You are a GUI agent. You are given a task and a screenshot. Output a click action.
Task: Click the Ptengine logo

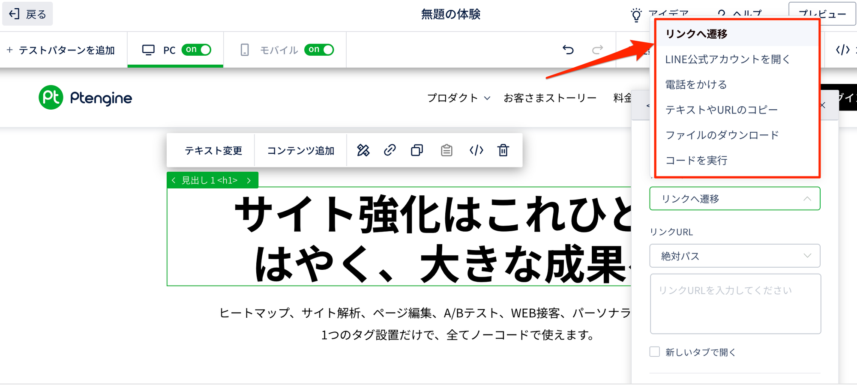coord(85,98)
